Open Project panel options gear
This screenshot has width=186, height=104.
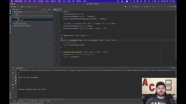(x=49, y=10)
